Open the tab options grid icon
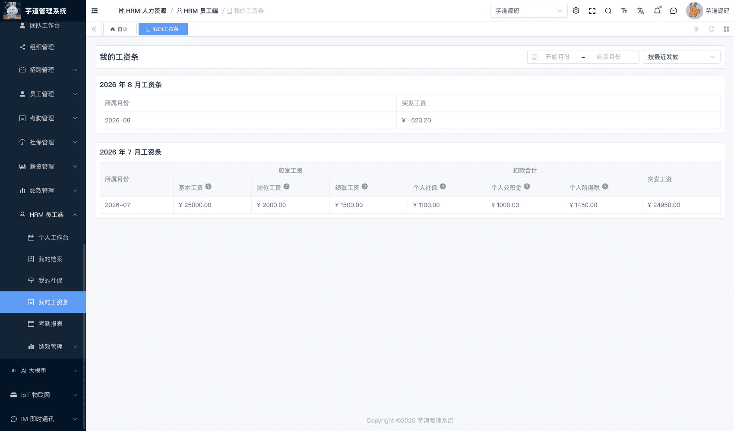The width and height of the screenshot is (734, 431). coord(726,29)
